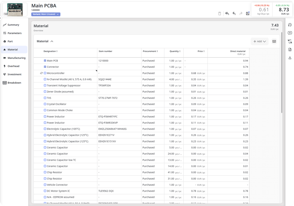Open the comments panel icon
This screenshot has height=206, width=294.
tap(290, 33)
